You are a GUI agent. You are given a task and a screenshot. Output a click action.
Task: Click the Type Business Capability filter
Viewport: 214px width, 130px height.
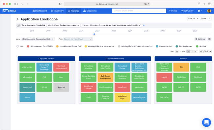[34, 25]
